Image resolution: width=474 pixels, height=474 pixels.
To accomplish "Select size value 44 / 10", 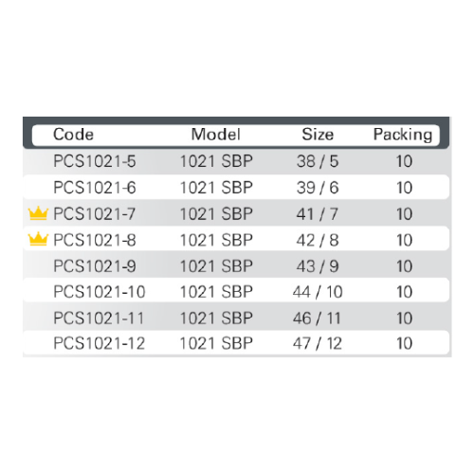I will 318,292.
